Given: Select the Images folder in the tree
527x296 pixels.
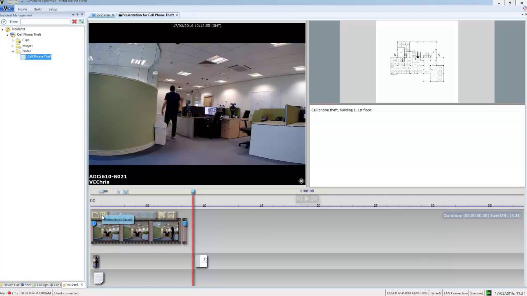Looking at the screenshot, I should pyautogui.click(x=28, y=46).
